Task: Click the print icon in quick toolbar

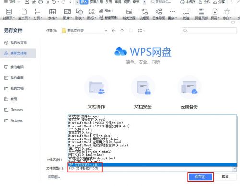Action: 41,2
